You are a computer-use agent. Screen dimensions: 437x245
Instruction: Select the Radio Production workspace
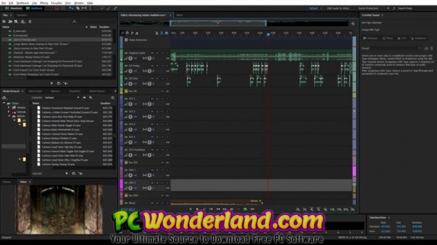click(x=368, y=8)
